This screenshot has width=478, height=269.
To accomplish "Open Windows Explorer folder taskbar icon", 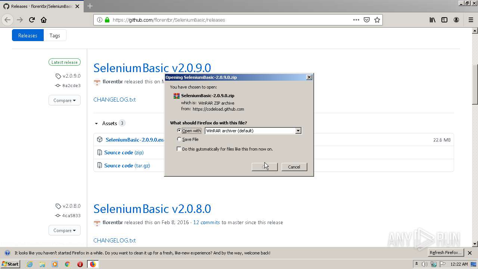I will (x=42, y=264).
